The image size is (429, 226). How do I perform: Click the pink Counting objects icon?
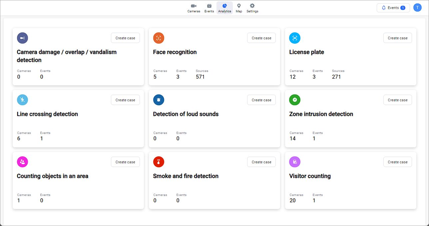(22, 162)
